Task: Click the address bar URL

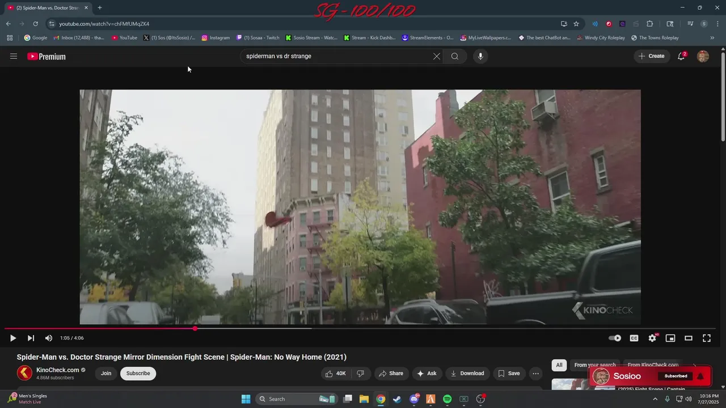Action: click(104, 24)
